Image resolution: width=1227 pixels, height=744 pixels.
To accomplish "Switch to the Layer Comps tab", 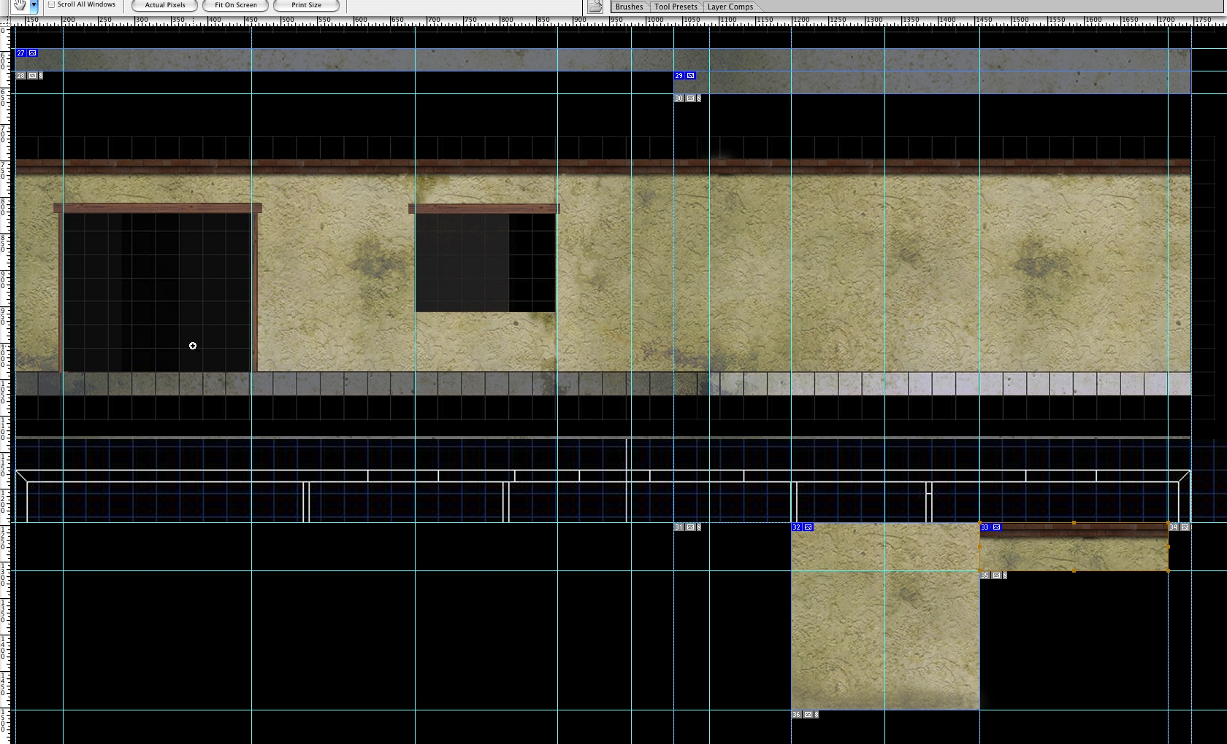I will [x=730, y=7].
